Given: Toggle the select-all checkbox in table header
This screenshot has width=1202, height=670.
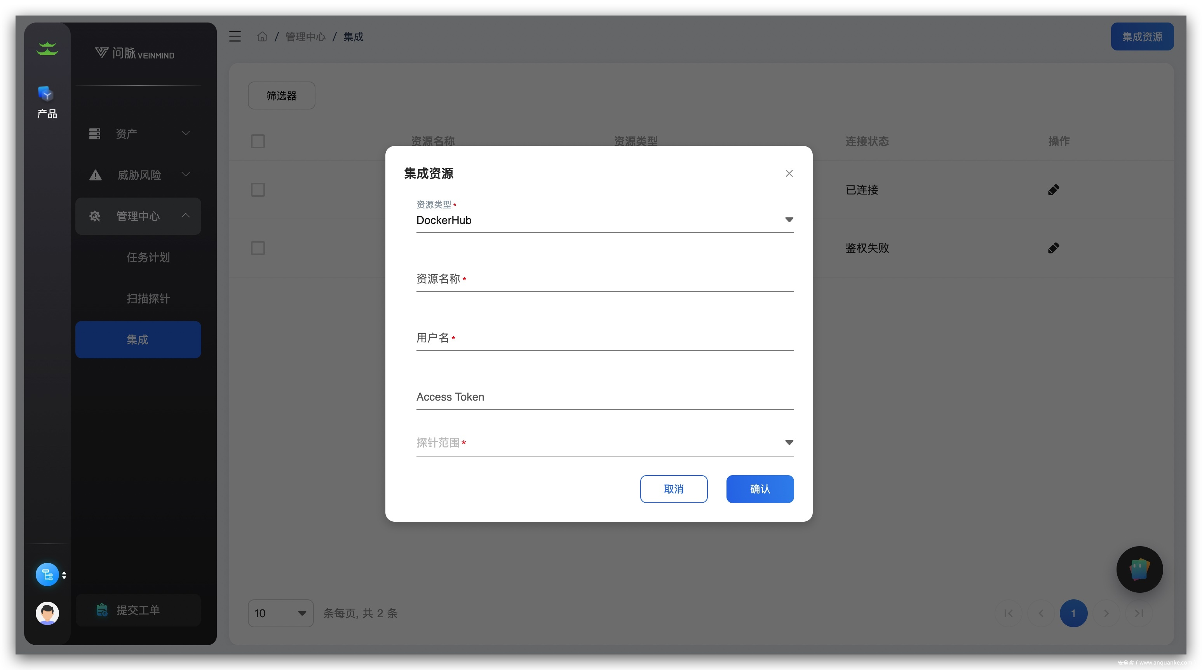Looking at the screenshot, I should 258,141.
